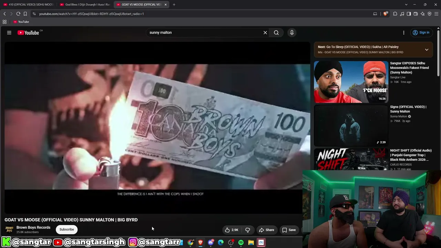Toggle the browser sidebar panel
The height and width of the screenshot is (248, 441).
409,14
